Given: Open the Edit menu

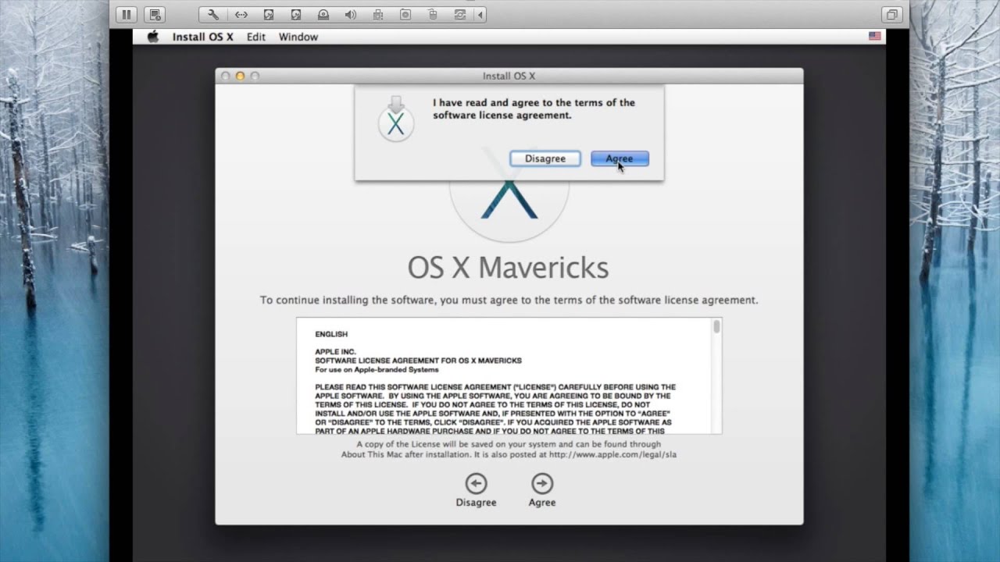Looking at the screenshot, I should [256, 37].
